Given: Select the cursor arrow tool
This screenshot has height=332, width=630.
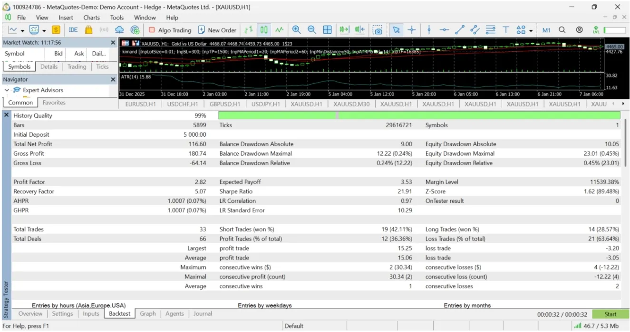Looking at the screenshot, I should tap(396, 30).
